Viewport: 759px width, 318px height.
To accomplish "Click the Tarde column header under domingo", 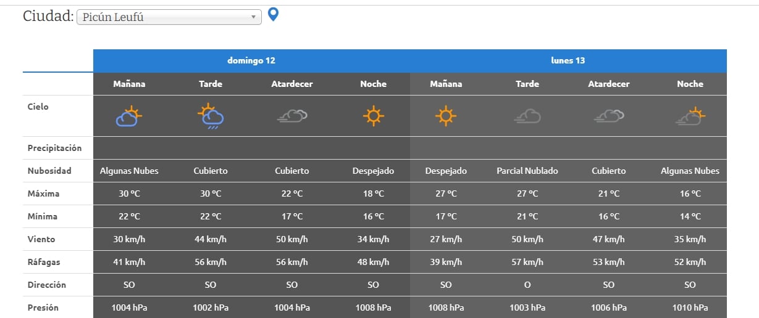I will (211, 84).
